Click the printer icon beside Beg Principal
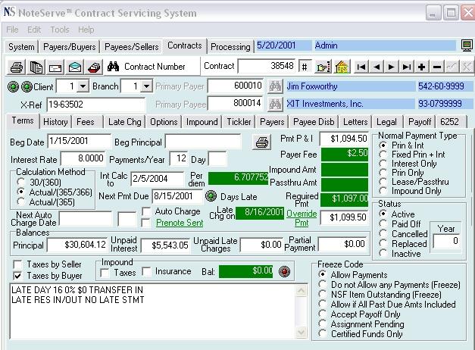 click(261, 142)
